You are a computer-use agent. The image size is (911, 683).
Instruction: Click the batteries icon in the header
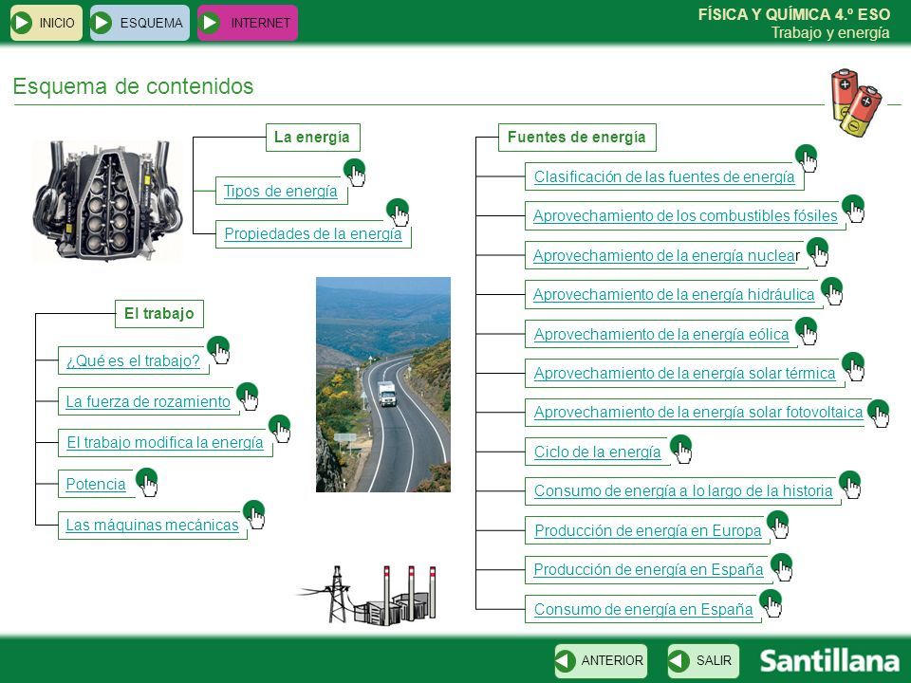click(856, 102)
